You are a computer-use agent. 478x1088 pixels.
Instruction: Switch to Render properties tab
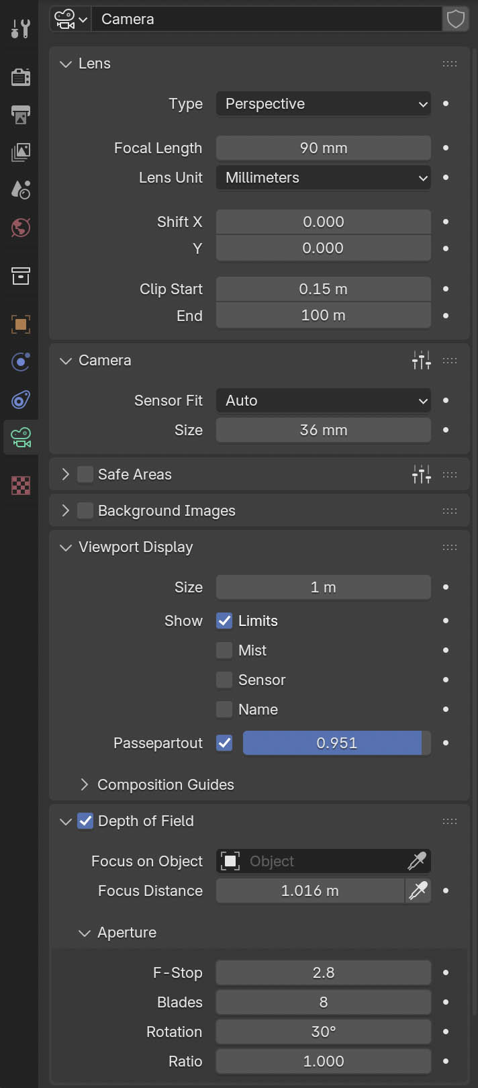coord(21,77)
